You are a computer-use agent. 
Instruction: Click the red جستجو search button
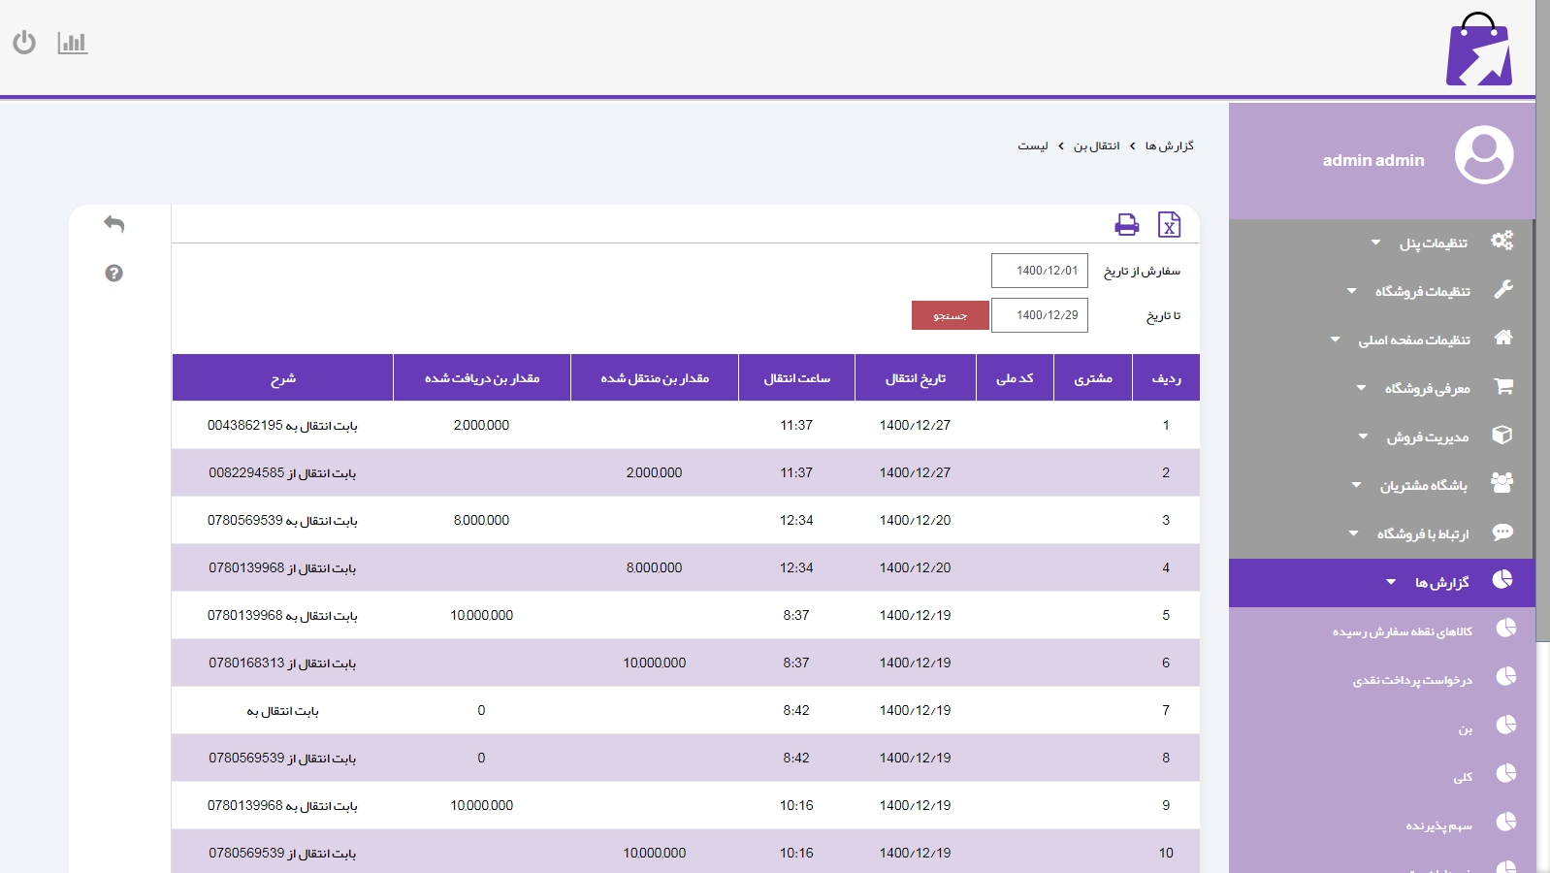[x=950, y=315]
